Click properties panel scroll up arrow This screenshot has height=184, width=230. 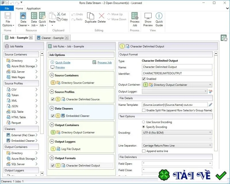(x=216, y=53)
